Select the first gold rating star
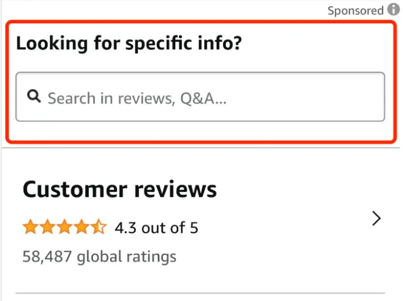This screenshot has height=301, width=403. [x=31, y=227]
